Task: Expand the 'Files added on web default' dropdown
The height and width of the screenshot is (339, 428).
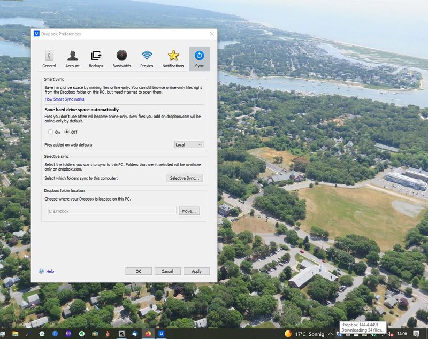Action: (189, 144)
